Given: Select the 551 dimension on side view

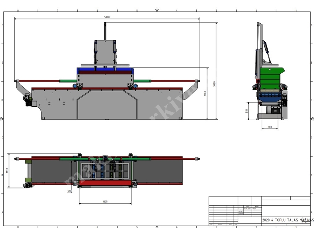Looking at the screenshot, I should pos(247,111).
